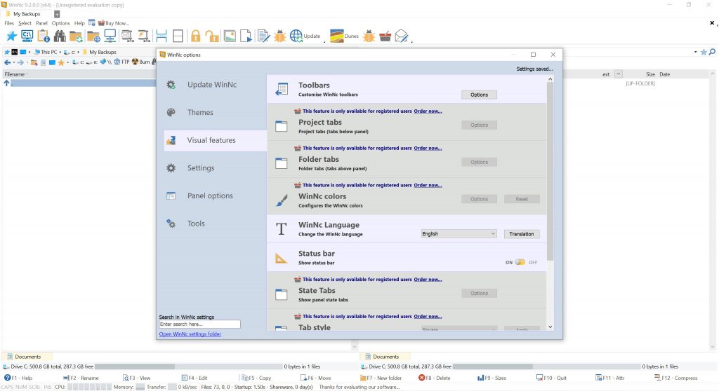Click the Date column header in right panel

coord(664,74)
